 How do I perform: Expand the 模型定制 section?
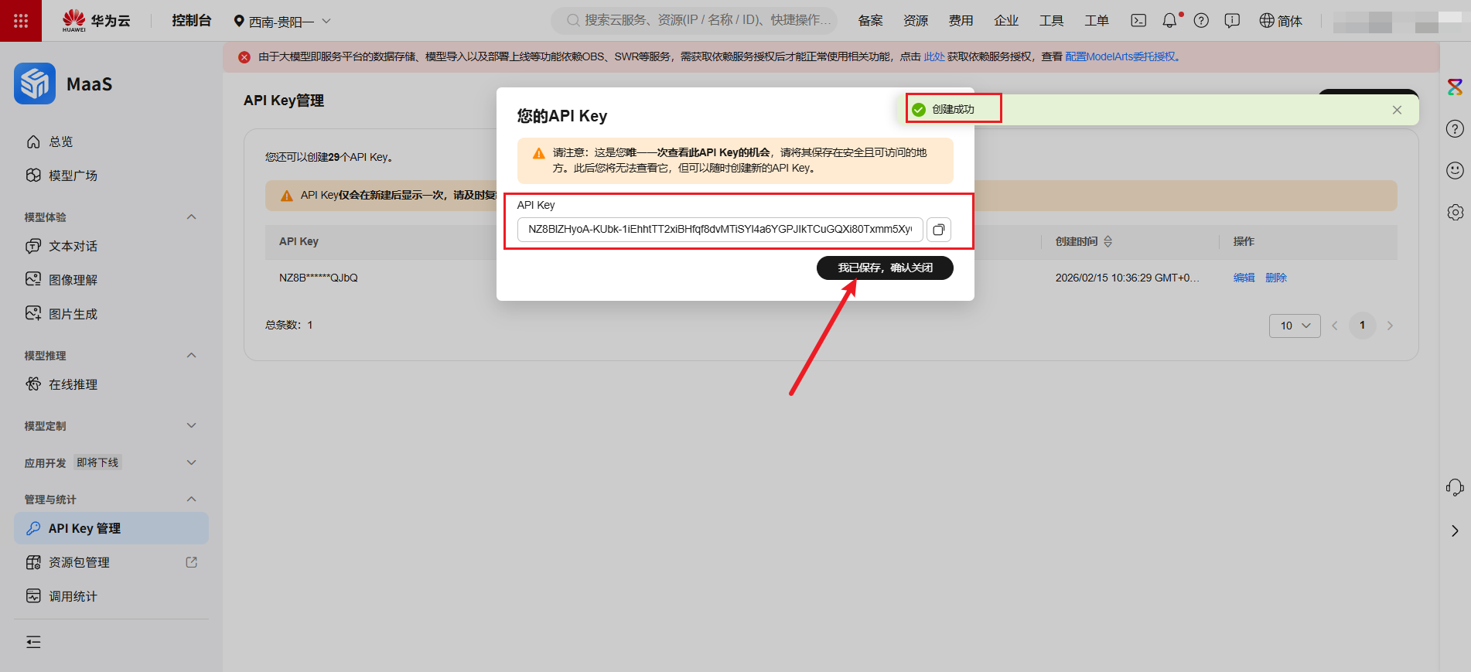click(x=192, y=426)
